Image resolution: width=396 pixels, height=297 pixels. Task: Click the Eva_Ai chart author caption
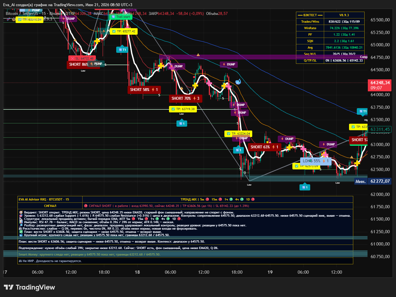pos(68,5)
